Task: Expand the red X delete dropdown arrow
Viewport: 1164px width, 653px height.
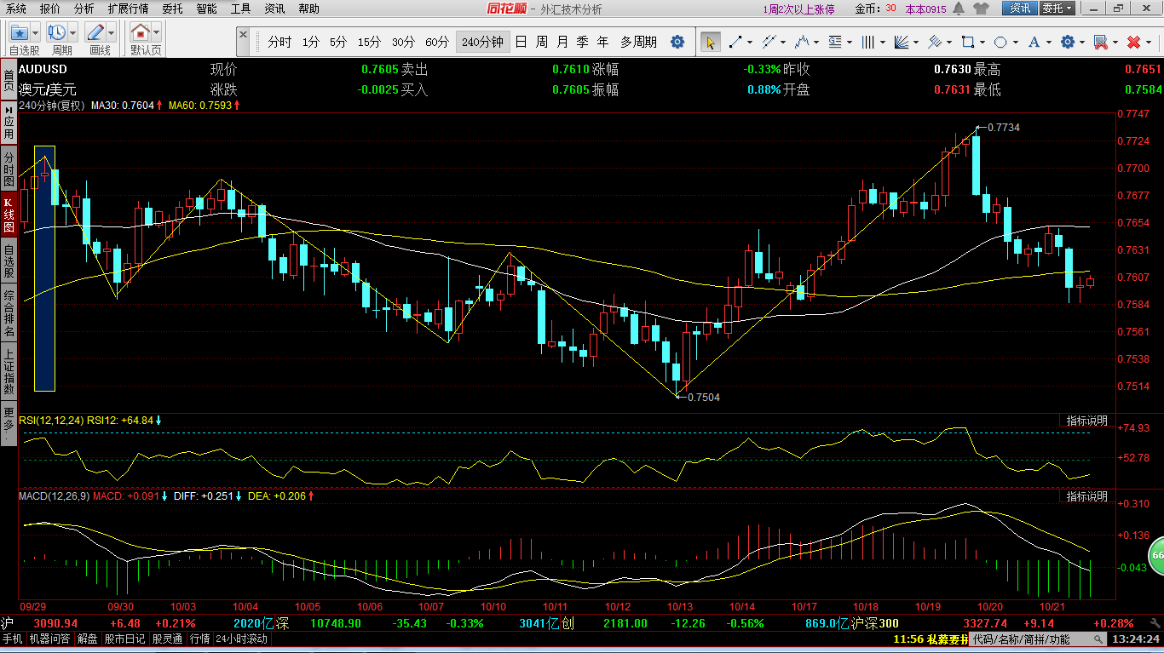Action: coord(1147,42)
